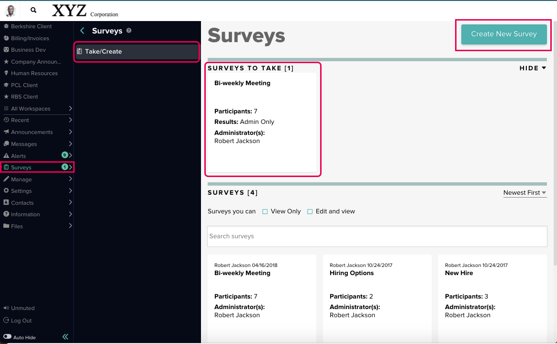The height and width of the screenshot is (344, 557).
Task: Expand the Manage chevron
Action: pyautogui.click(x=70, y=179)
